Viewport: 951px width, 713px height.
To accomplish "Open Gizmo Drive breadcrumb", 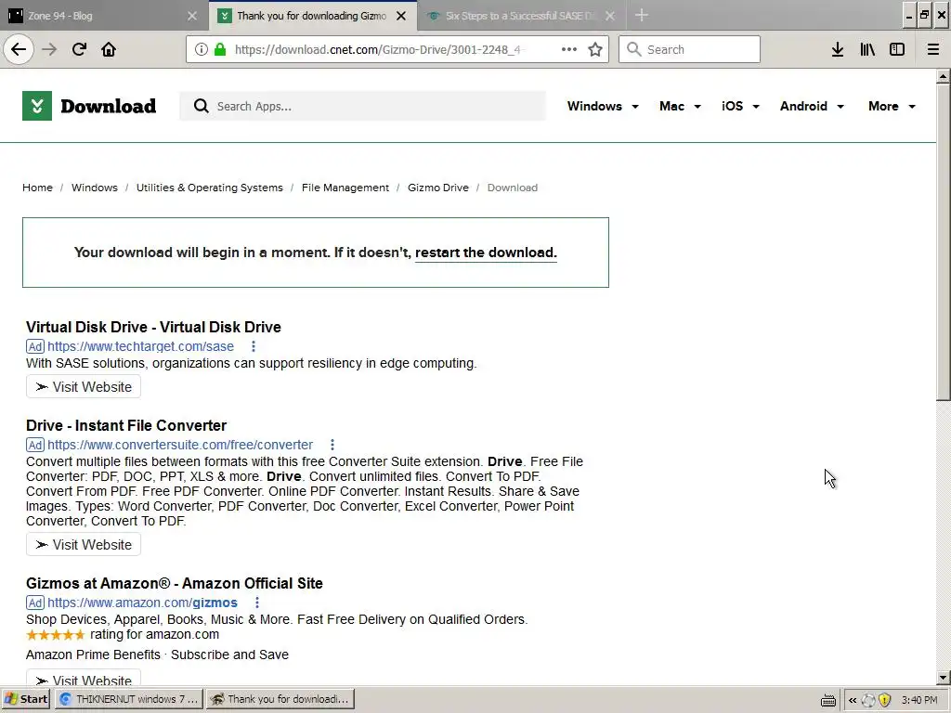I will point(438,188).
